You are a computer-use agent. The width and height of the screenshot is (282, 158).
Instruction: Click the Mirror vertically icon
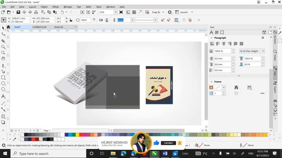[107, 20]
